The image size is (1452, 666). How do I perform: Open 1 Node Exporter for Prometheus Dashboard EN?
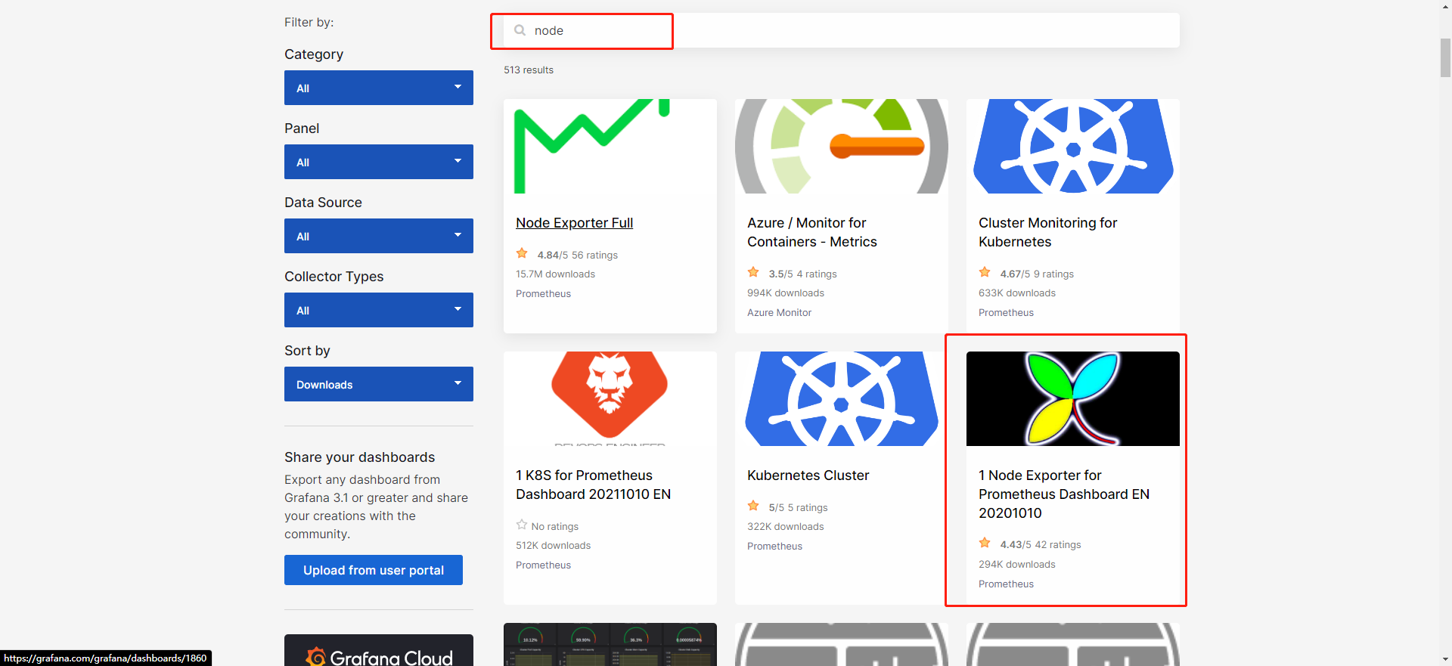pos(1064,494)
